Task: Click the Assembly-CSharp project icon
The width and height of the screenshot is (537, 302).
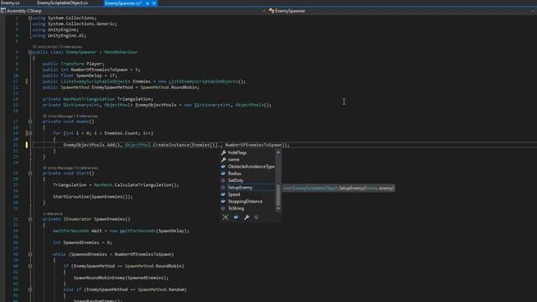Action: [3, 11]
